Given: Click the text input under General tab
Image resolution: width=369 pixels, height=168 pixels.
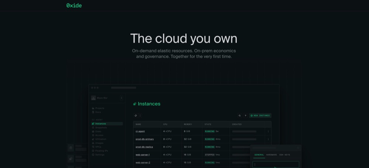Looking at the screenshot, I should click(276, 164).
